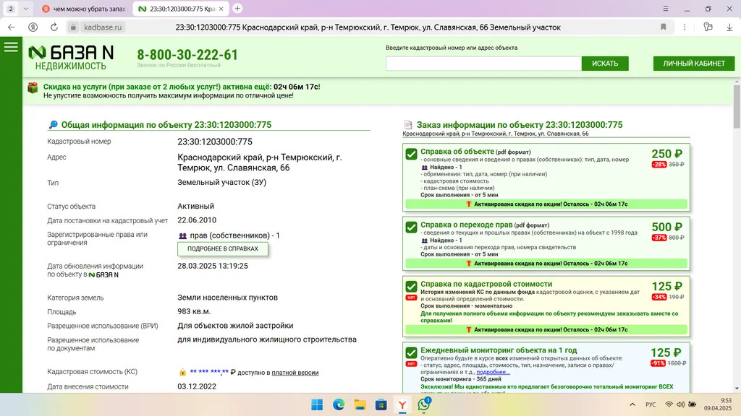Click the kadbase.ru address bar domain
The height and width of the screenshot is (416, 741).
click(103, 27)
